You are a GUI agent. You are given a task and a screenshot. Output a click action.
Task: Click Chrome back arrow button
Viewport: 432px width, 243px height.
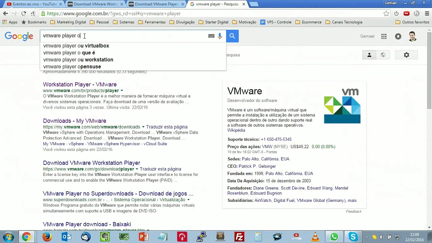pyautogui.click(x=5, y=13)
